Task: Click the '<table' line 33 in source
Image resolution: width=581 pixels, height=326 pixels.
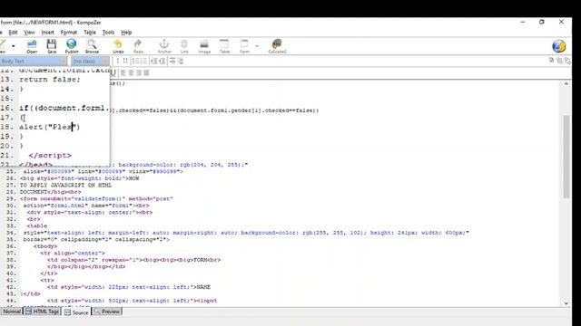Action: (x=36, y=225)
